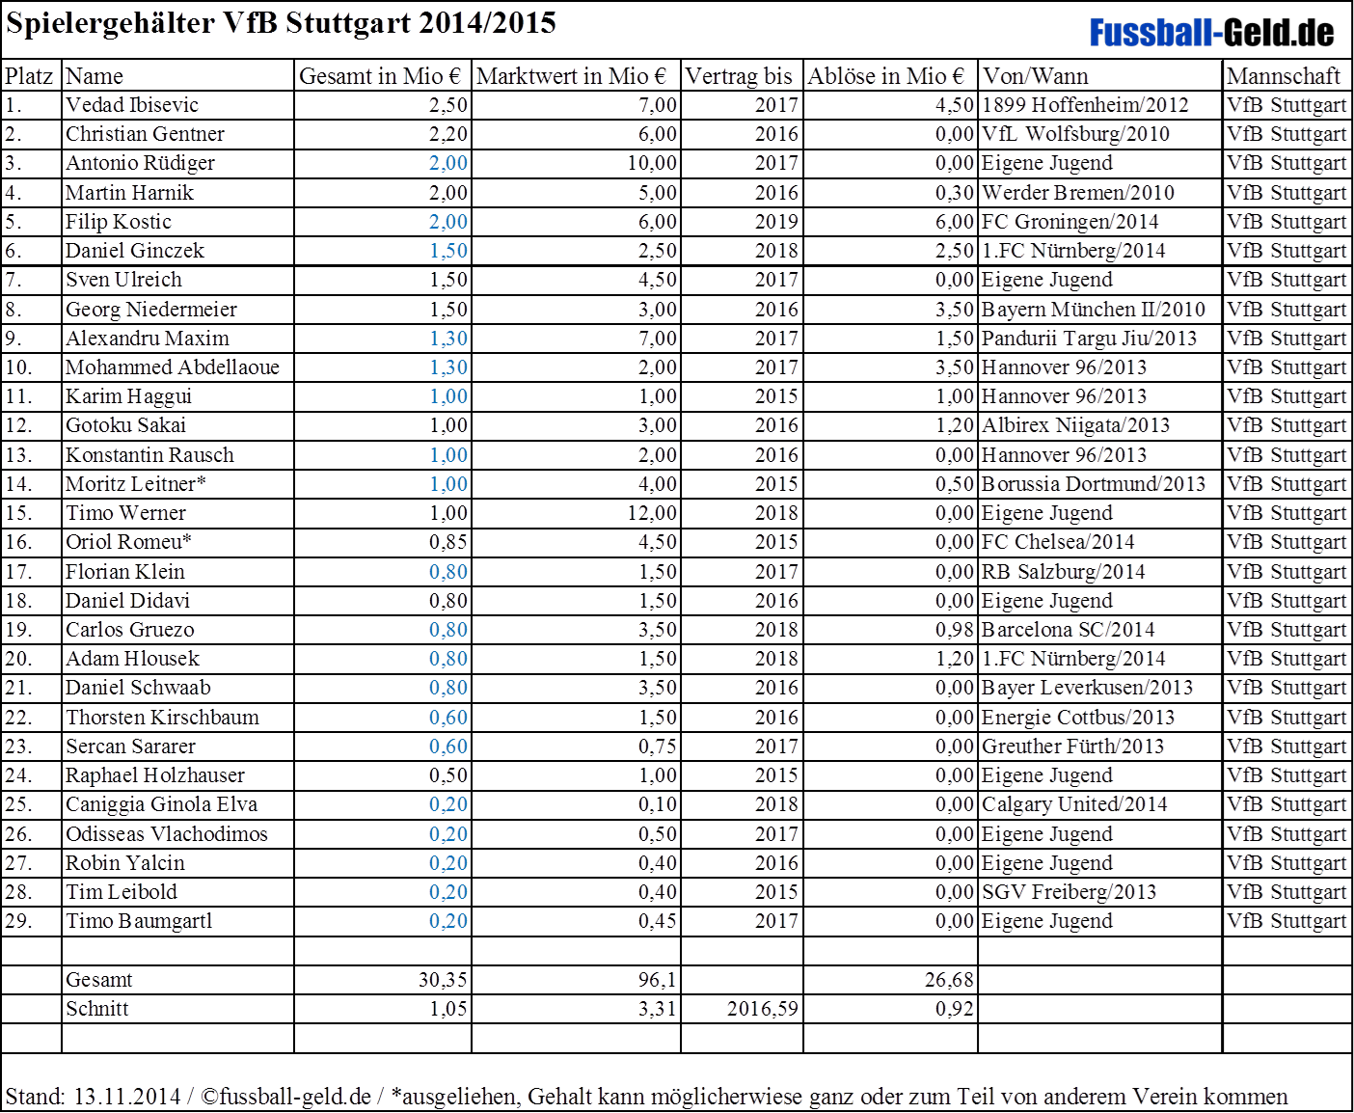Screen dimensions: 1354x1113
Task: Click the Mannschaft column header
Action: click(1284, 76)
